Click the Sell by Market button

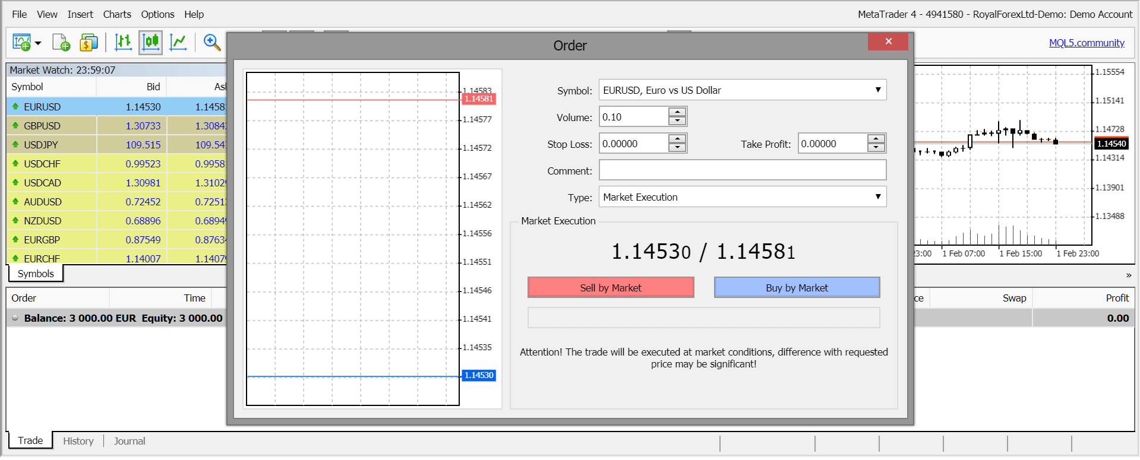[x=611, y=287]
